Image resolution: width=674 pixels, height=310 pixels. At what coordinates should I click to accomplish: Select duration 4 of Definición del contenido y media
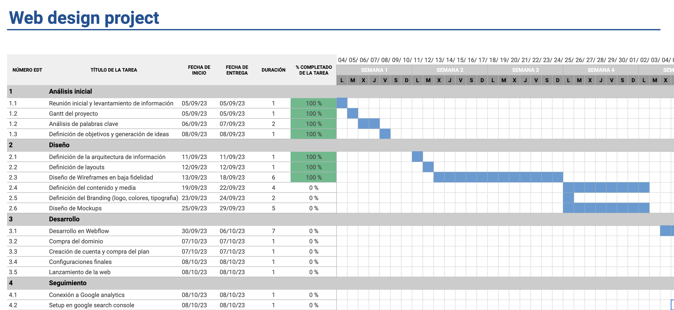point(274,188)
